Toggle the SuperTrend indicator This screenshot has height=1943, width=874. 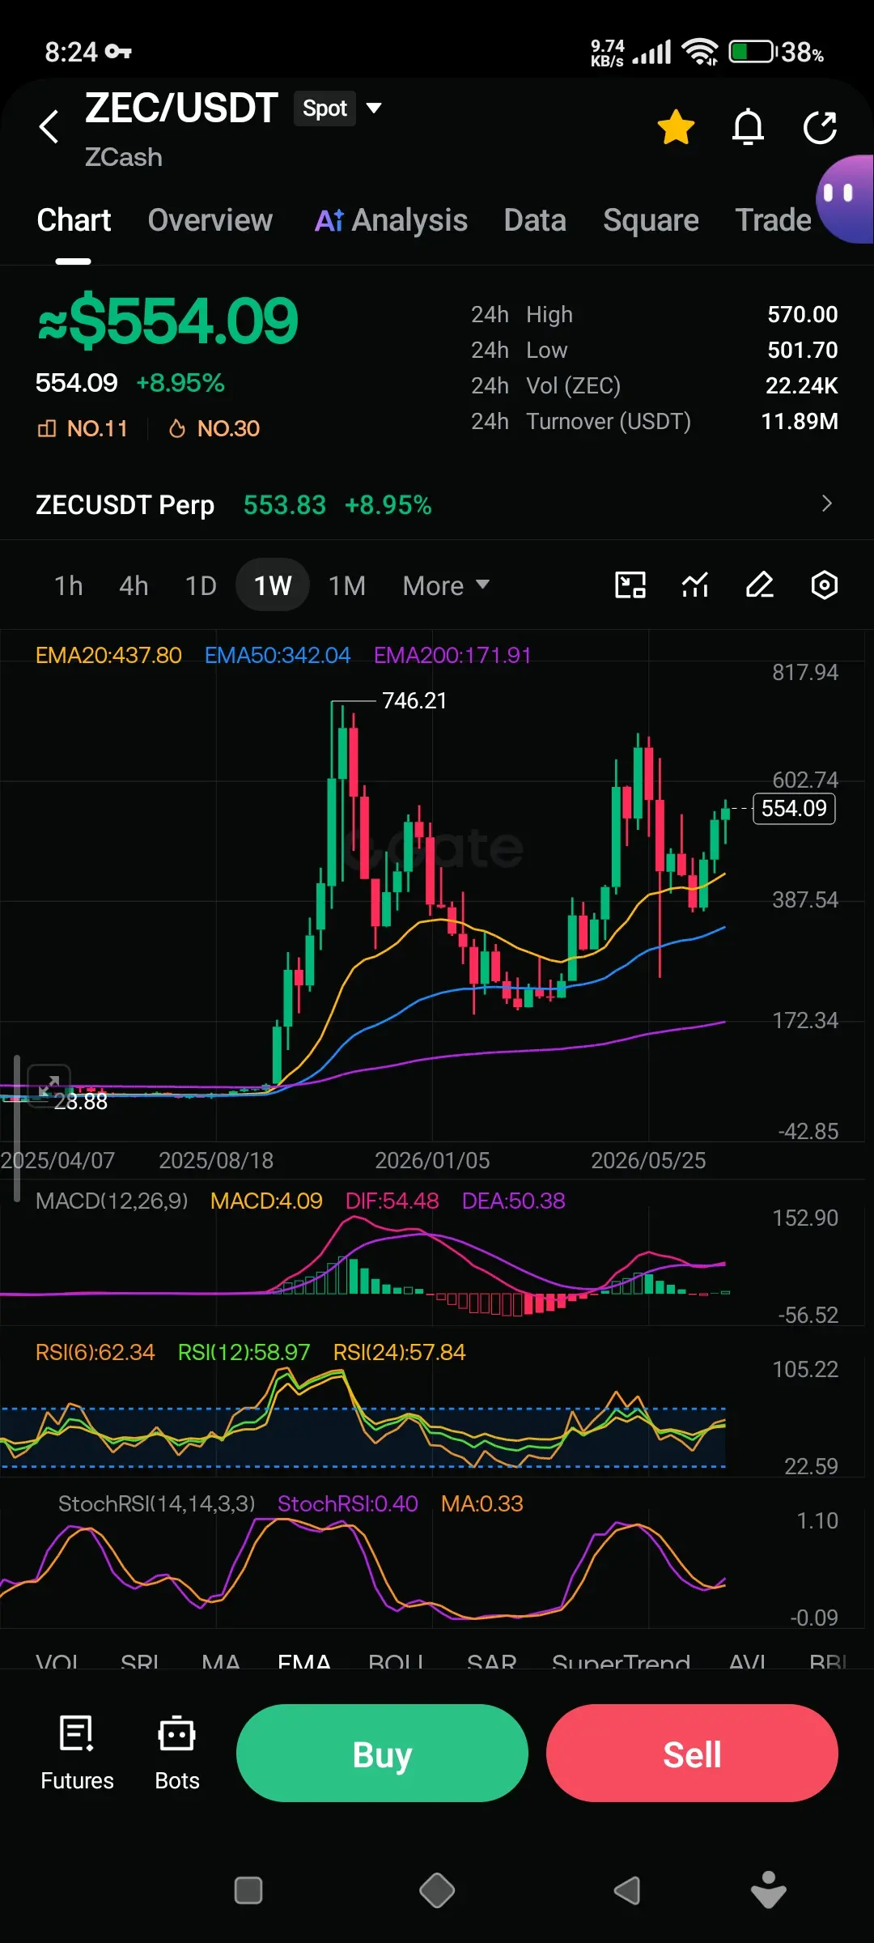click(621, 1664)
